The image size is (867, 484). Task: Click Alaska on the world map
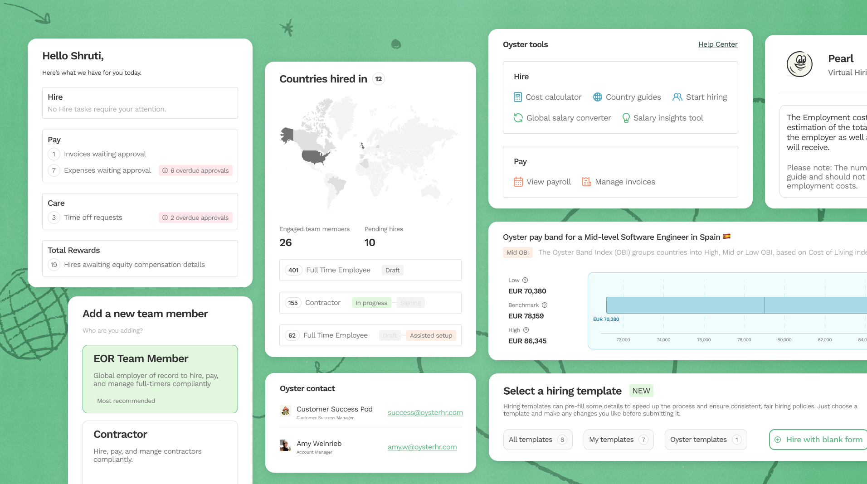coord(287,135)
